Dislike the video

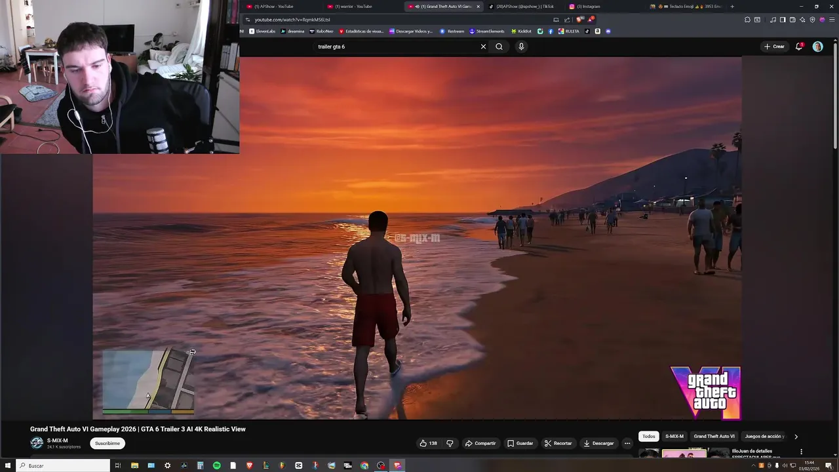pos(450,443)
